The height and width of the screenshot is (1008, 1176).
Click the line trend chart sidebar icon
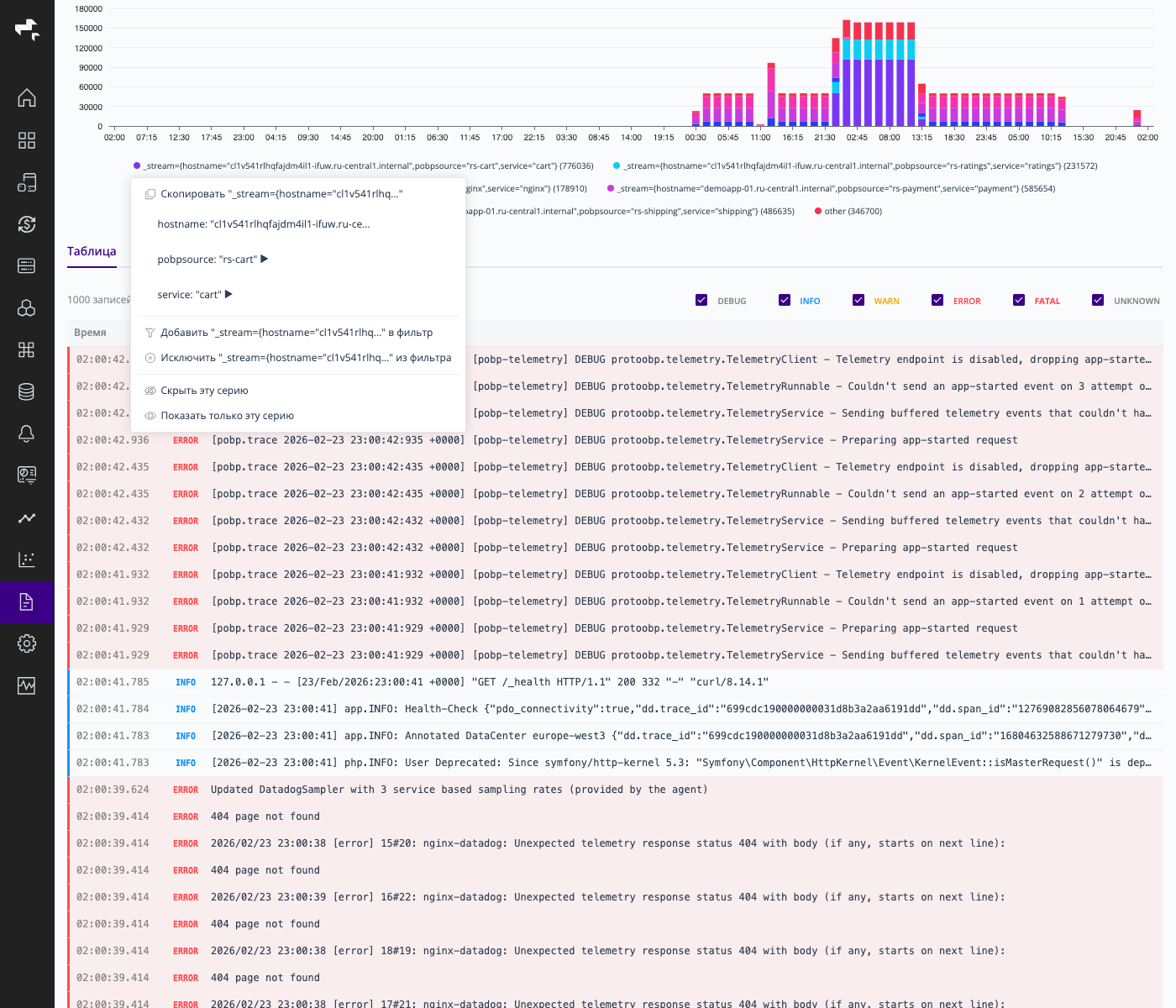point(27,517)
